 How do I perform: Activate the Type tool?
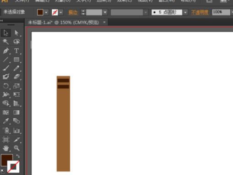point(16,51)
